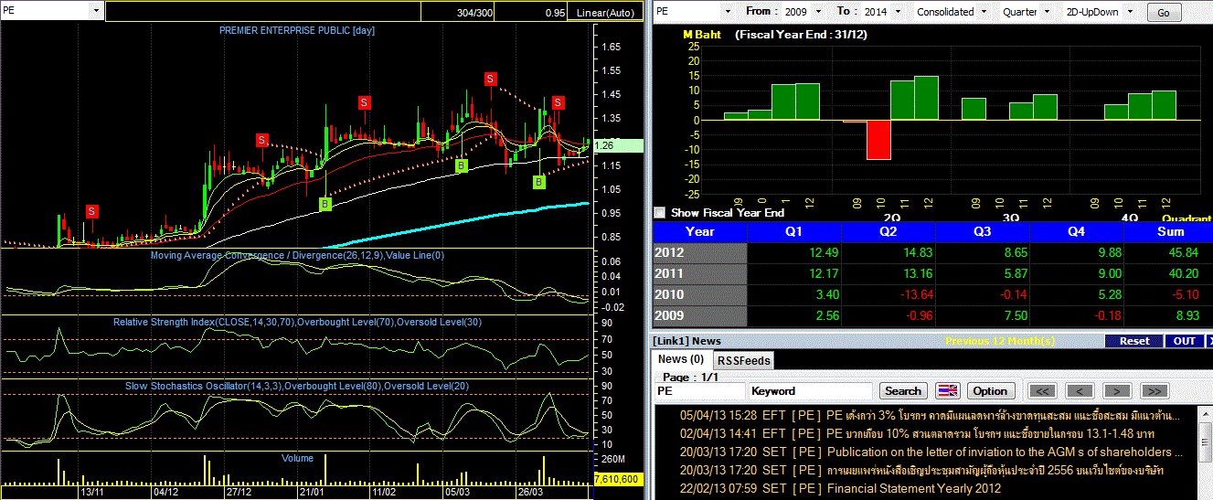Viewport: 1213px width, 500px height.
Task: Click the PREMIER ENTERPRISE PUBLIC [day] chart title
Action: tap(296, 30)
